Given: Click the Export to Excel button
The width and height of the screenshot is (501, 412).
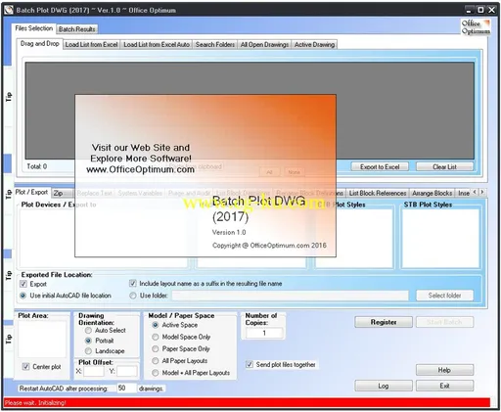Looking at the screenshot, I should pyautogui.click(x=380, y=166).
